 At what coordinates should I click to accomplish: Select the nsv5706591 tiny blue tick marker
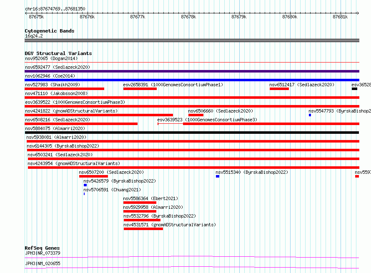click(x=84, y=194)
